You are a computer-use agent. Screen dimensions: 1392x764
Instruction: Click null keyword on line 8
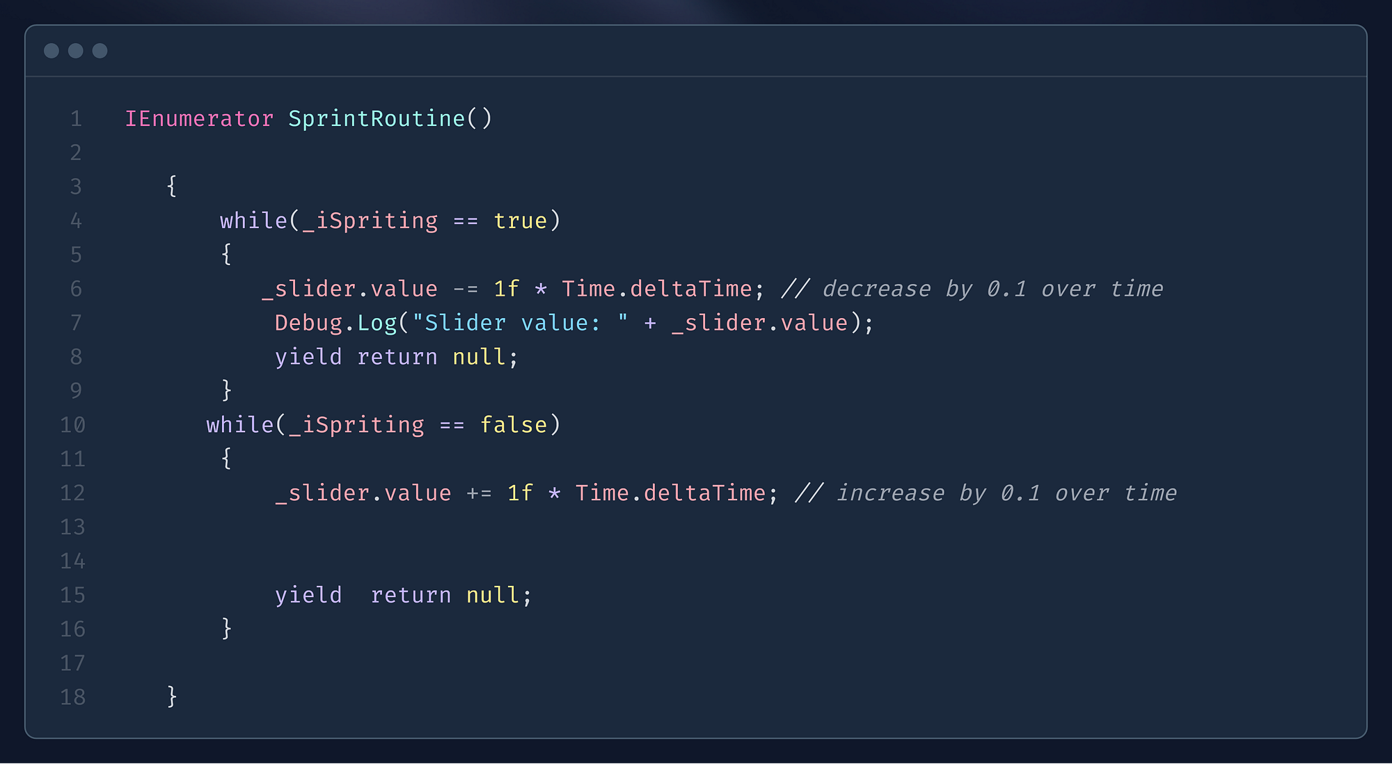pos(479,358)
